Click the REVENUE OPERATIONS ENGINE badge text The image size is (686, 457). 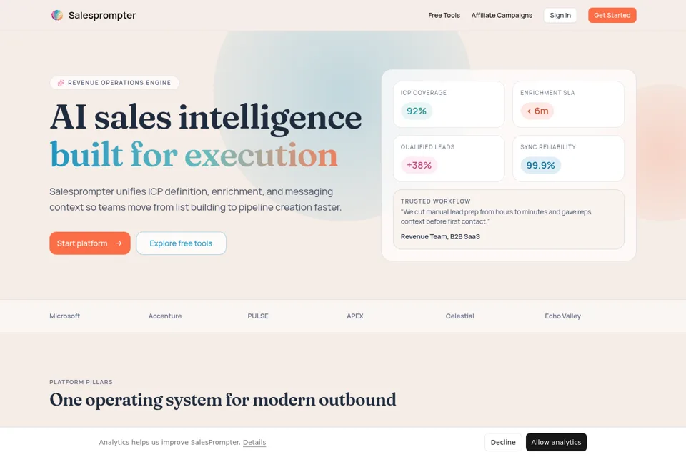point(119,83)
